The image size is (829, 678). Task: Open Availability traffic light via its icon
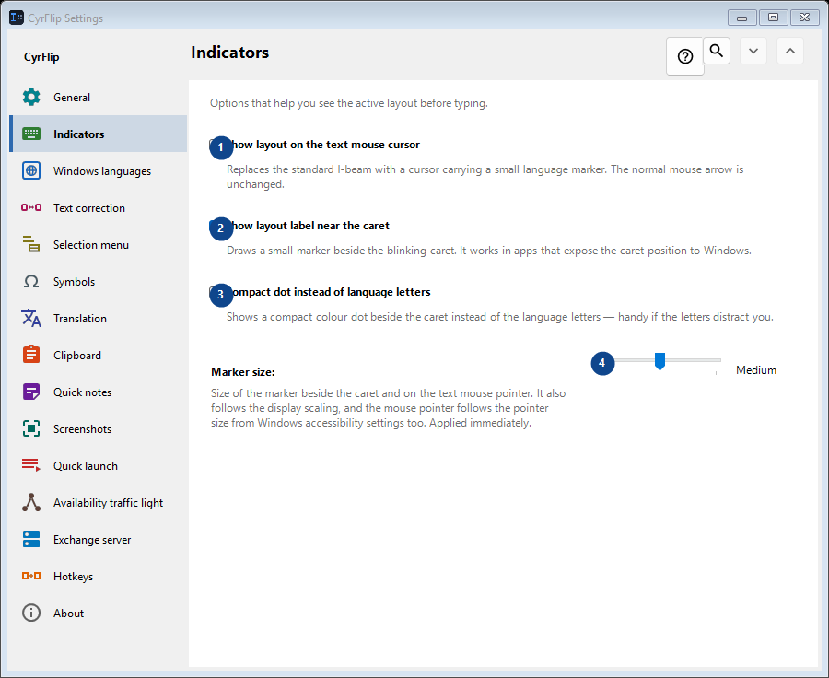(31, 502)
